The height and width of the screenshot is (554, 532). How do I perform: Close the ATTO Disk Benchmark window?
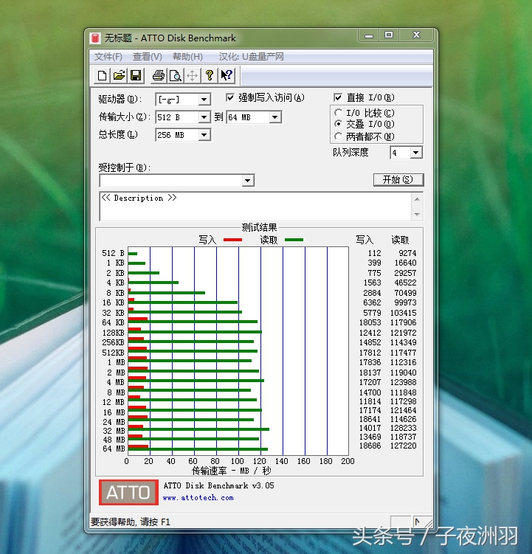point(416,35)
